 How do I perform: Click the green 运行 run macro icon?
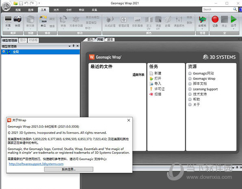tap(233, 19)
